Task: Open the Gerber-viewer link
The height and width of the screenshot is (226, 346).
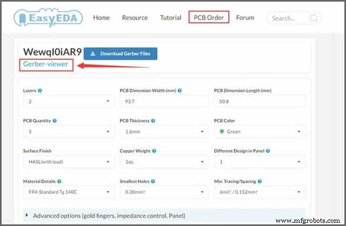Action: click(x=45, y=64)
